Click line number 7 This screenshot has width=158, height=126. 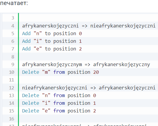coord(13,49)
